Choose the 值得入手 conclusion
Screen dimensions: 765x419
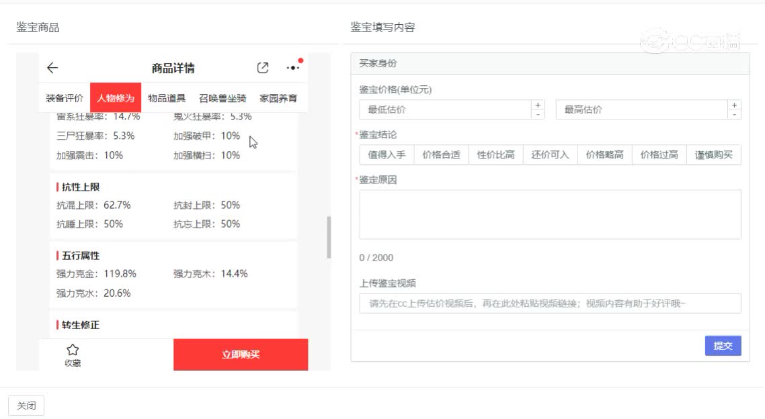pos(387,154)
